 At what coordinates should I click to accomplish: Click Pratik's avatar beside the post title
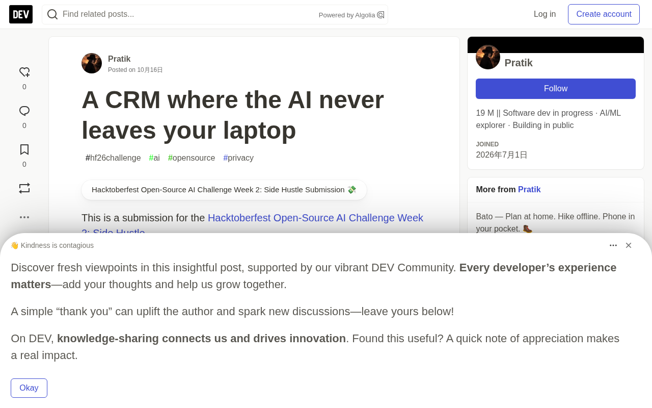click(x=92, y=63)
